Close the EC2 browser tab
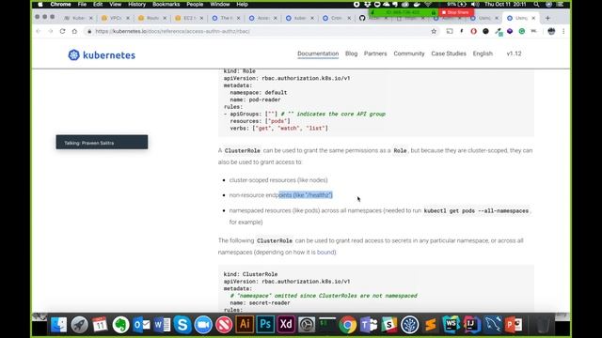This screenshot has width=602, height=338. [201, 18]
